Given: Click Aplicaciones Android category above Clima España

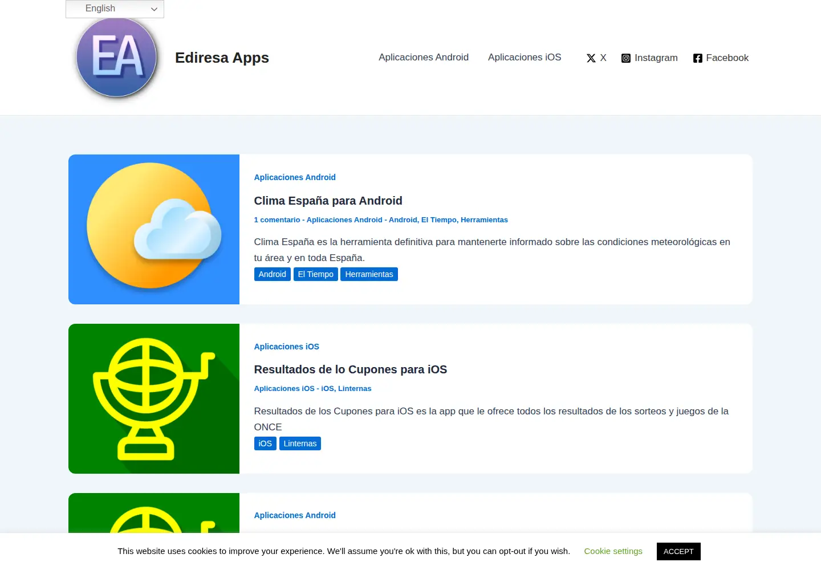Looking at the screenshot, I should coord(295,177).
